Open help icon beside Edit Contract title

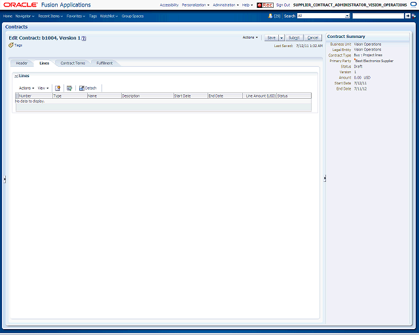pos(84,38)
